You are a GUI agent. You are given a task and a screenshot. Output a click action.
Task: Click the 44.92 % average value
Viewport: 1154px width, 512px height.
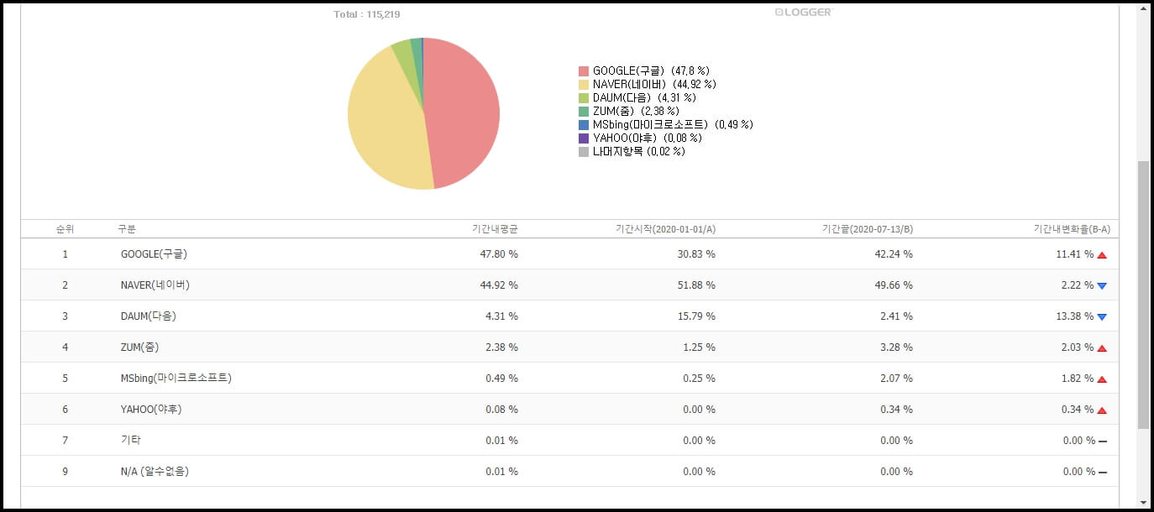tap(499, 285)
